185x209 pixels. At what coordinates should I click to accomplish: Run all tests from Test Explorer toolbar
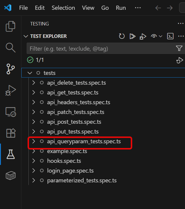132,36
